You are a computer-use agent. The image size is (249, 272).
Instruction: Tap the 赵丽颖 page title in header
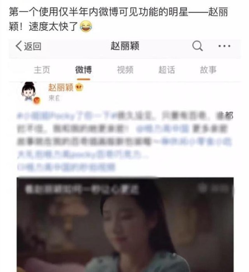click(125, 46)
